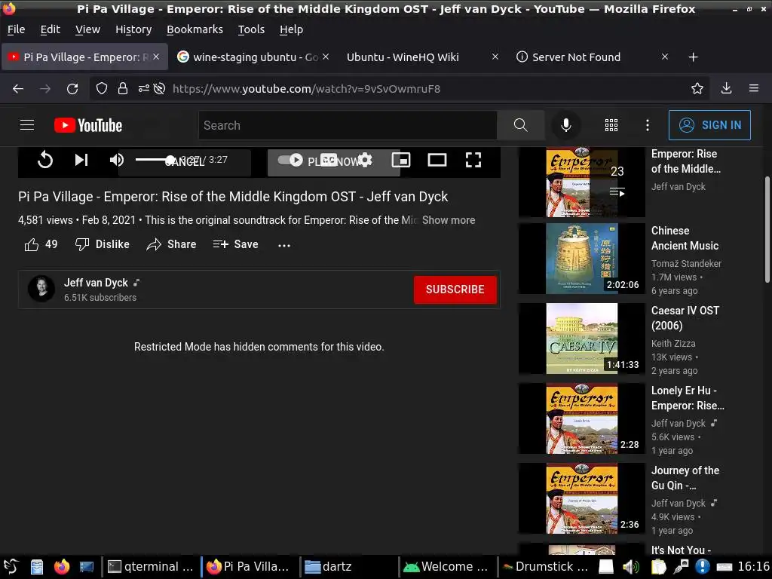Reload the current page
772x579 pixels.
pyautogui.click(x=72, y=89)
